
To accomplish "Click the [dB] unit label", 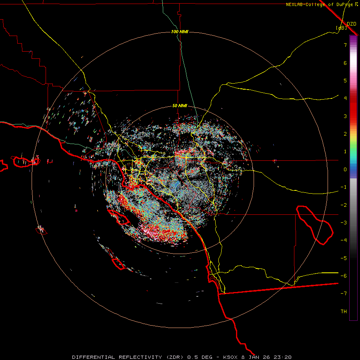I will coord(342,28).
